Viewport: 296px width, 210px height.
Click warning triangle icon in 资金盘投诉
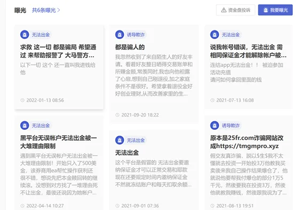pos(224,10)
